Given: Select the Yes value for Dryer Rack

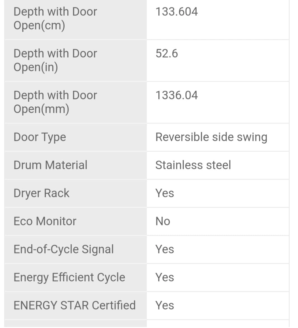Looking at the screenshot, I should [x=165, y=193].
